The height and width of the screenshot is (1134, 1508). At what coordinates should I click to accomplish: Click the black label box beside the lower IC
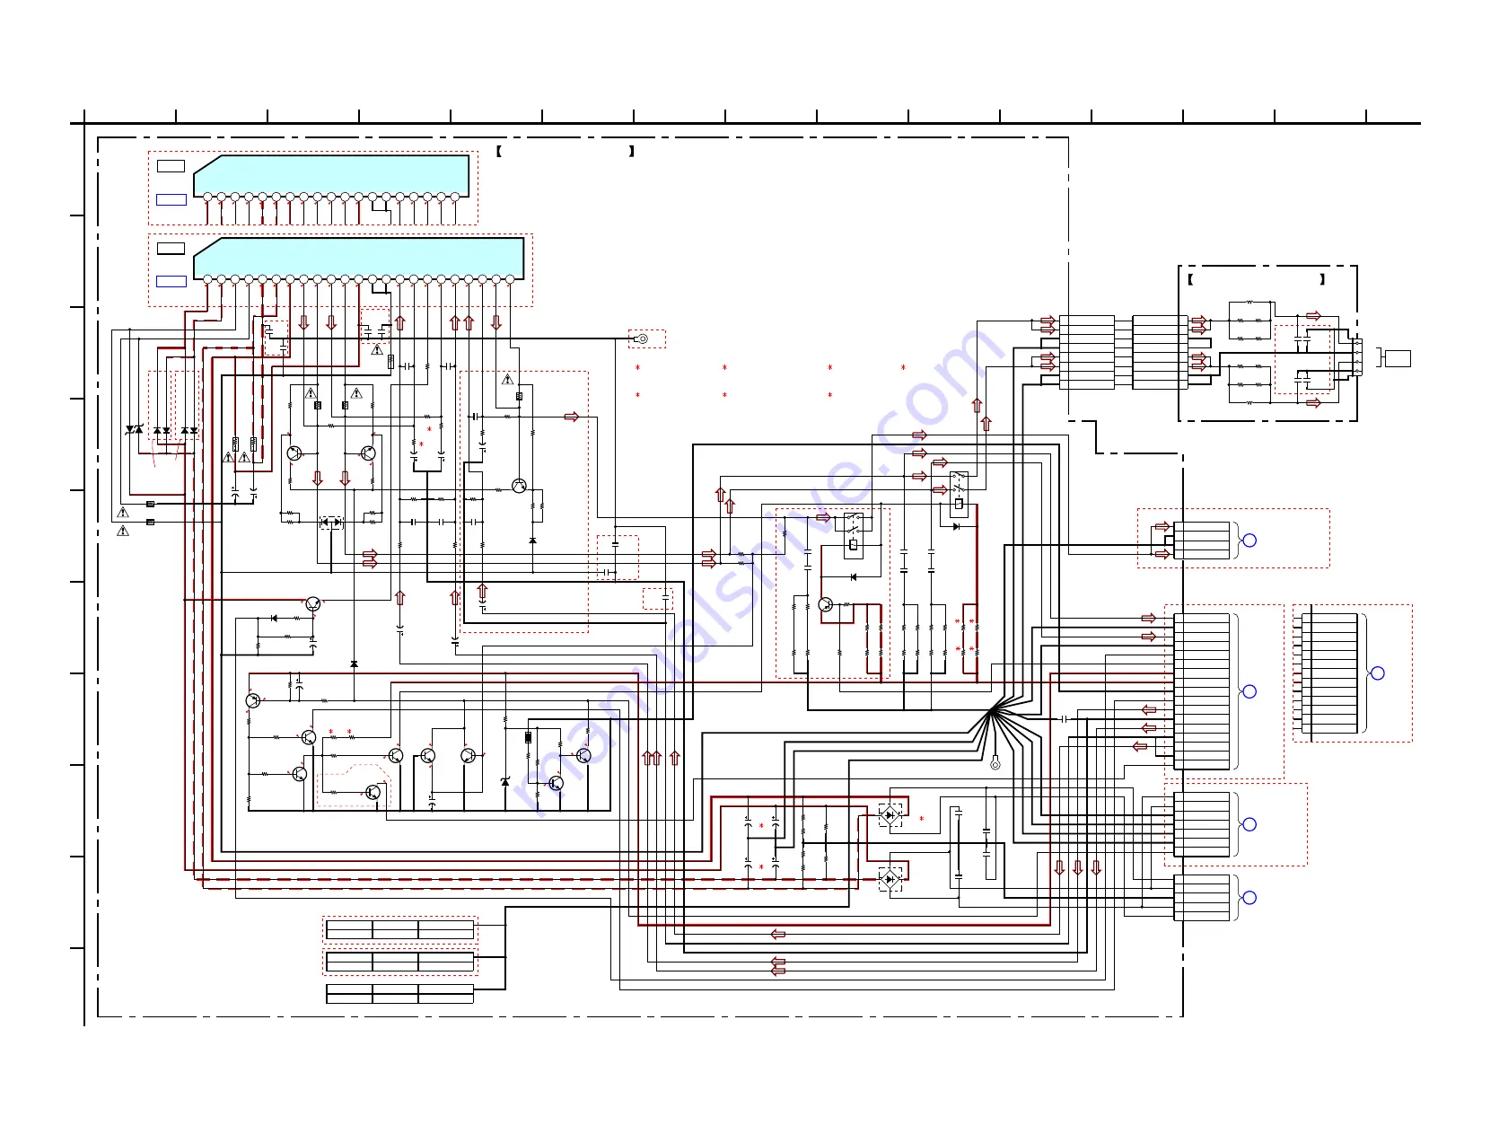[x=171, y=248]
